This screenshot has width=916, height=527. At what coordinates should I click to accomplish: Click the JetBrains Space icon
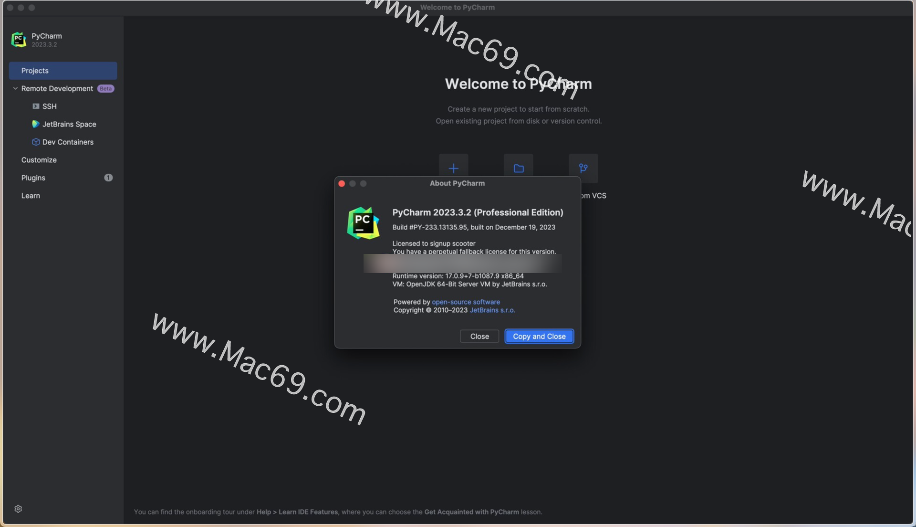point(35,124)
